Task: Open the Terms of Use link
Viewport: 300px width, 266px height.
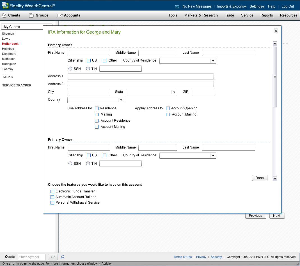Action: click(x=183, y=257)
